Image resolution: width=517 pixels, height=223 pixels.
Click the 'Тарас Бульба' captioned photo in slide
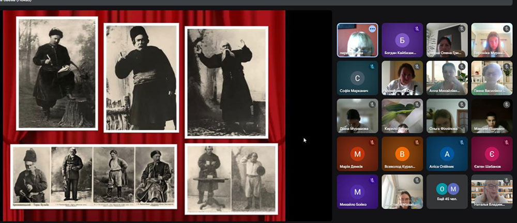[x=32, y=177]
